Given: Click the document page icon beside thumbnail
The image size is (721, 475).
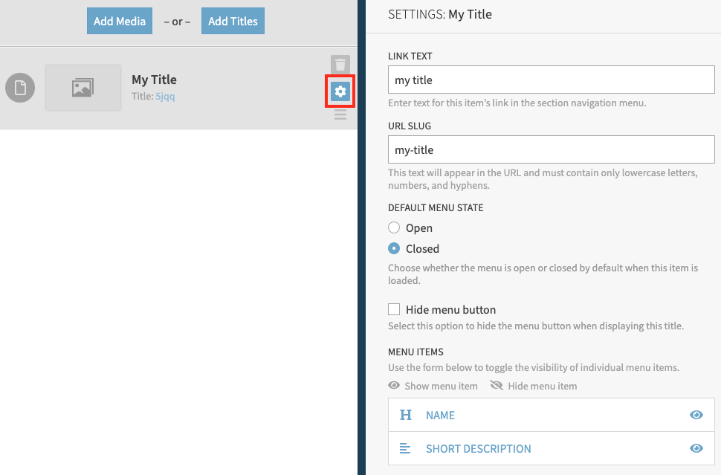Looking at the screenshot, I should (x=20, y=88).
